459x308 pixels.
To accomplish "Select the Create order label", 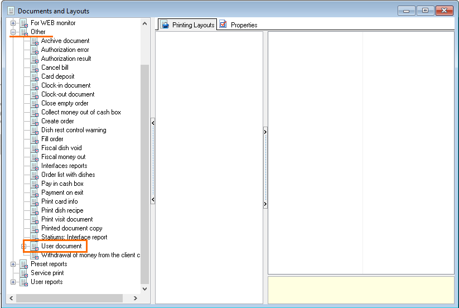I will click(57, 121).
